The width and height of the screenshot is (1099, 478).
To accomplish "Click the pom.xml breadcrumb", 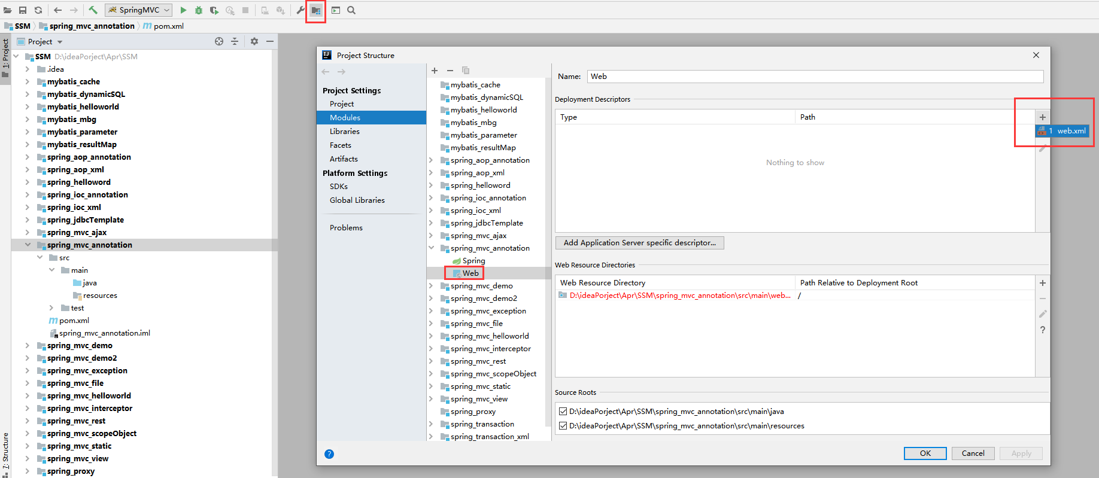I will click(168, 26).
